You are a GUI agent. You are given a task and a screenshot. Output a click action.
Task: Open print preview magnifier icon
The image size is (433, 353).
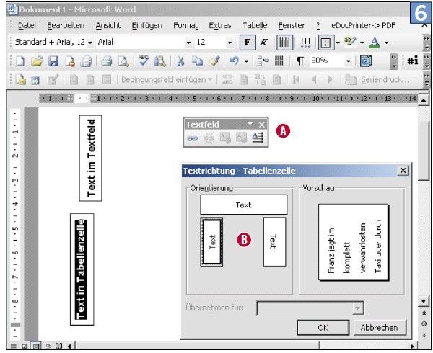point(123,61)
